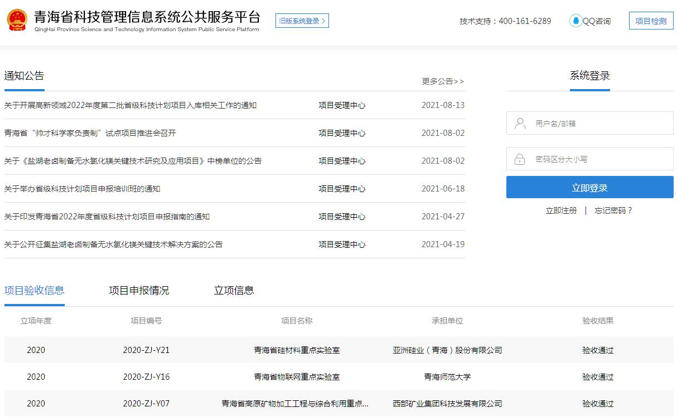Click the lock icon in password field

(x=520, y=159)
